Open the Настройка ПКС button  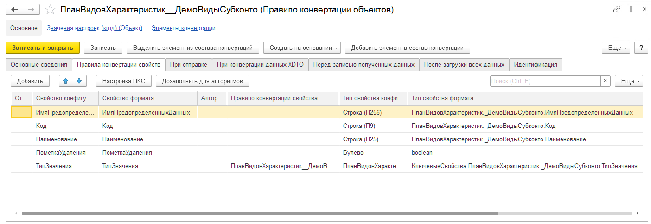coord(124,81)
